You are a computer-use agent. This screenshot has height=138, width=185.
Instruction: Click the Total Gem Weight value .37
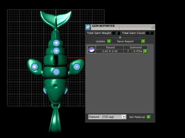pyautogui.click(x=116, y=33)
